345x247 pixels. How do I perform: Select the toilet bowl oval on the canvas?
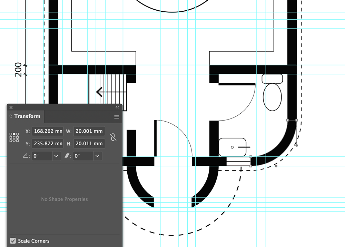272,97
